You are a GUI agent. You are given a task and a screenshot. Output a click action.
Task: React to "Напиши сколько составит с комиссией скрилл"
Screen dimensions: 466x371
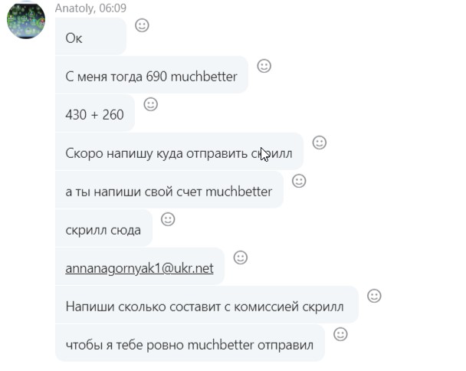pyautogui.click(x=374, y=296)
